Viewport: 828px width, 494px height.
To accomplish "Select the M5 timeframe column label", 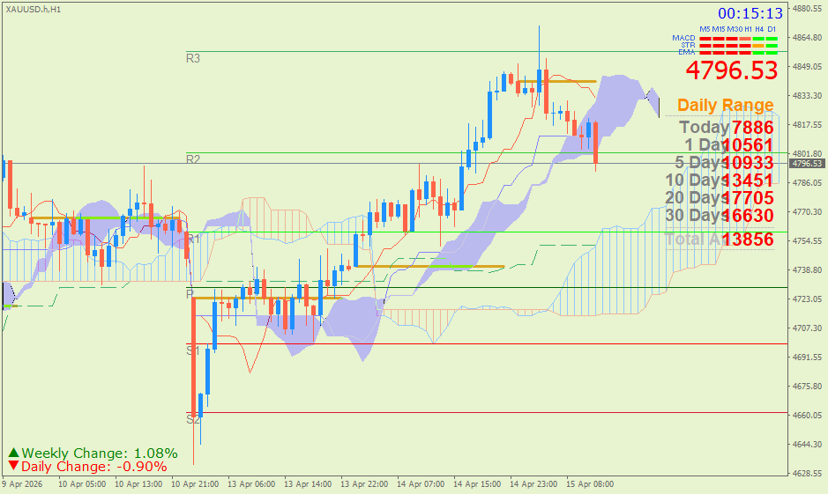I will pyautogui.click(x=705, y=29).
